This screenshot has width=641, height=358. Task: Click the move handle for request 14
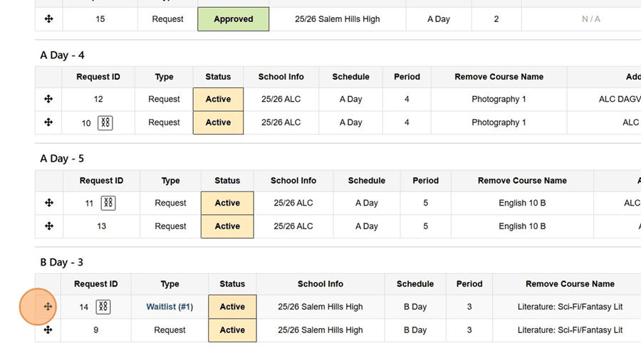pos(48,307)
